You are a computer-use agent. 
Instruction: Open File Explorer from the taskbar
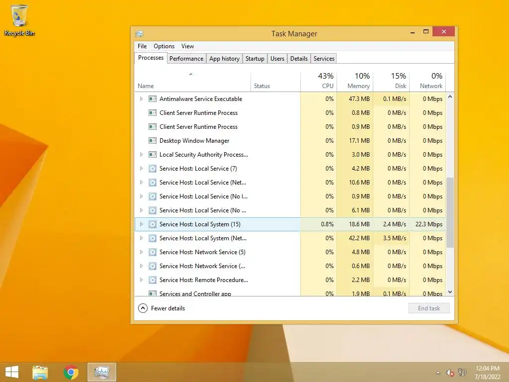pos(40,372)
